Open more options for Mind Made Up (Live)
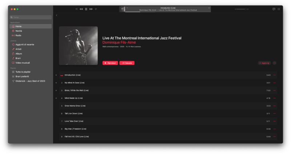This screenshot has width=291, height=154. [x=275, y=98]
